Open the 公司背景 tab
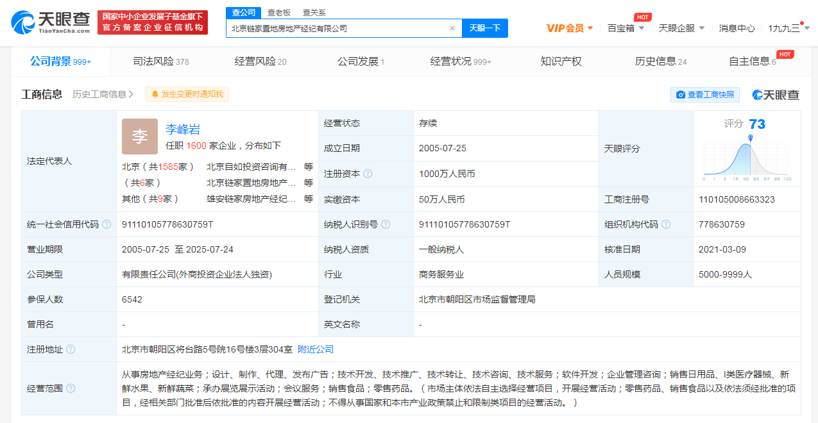818x423 pixels. [61, 62]
